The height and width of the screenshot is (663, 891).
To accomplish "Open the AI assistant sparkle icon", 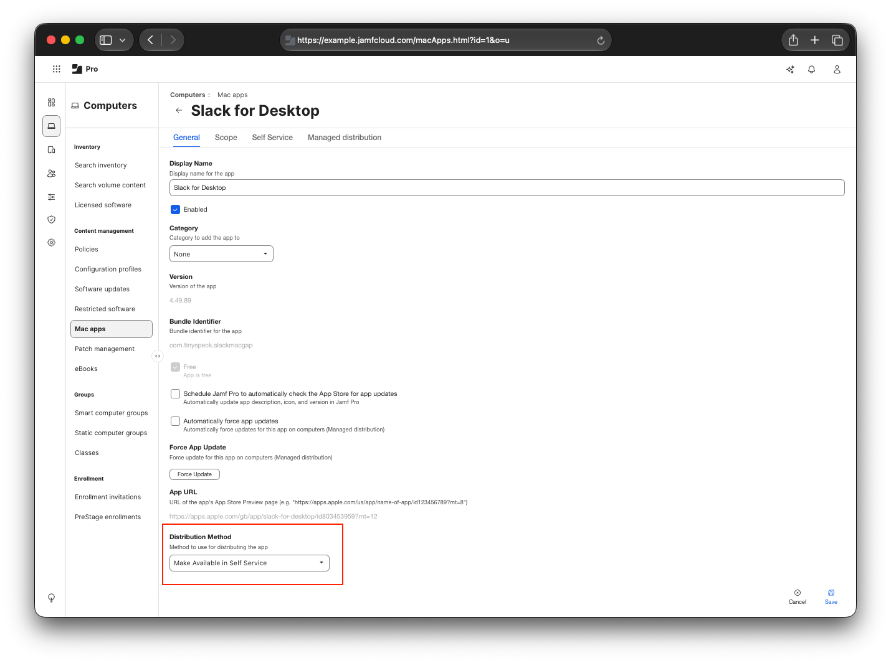I will [790, 69].
